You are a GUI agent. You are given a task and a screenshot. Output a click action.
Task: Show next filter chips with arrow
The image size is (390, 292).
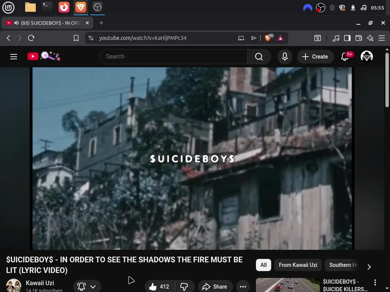[x=369, y=267]
